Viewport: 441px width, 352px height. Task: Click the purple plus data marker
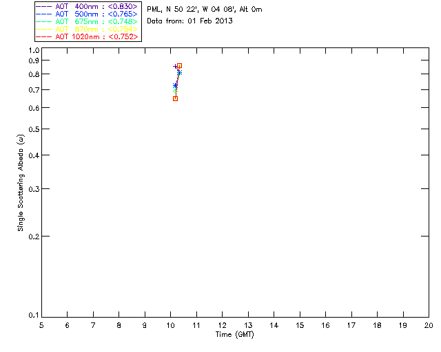175,67
